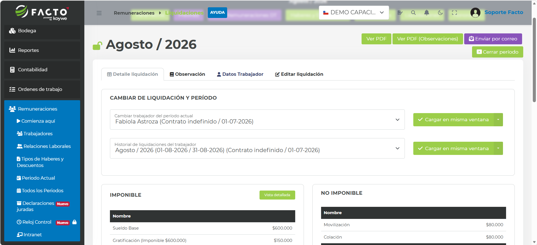This screenshot has width=537, height=245.
Task: Click the Facto logo
Action: 42,13
